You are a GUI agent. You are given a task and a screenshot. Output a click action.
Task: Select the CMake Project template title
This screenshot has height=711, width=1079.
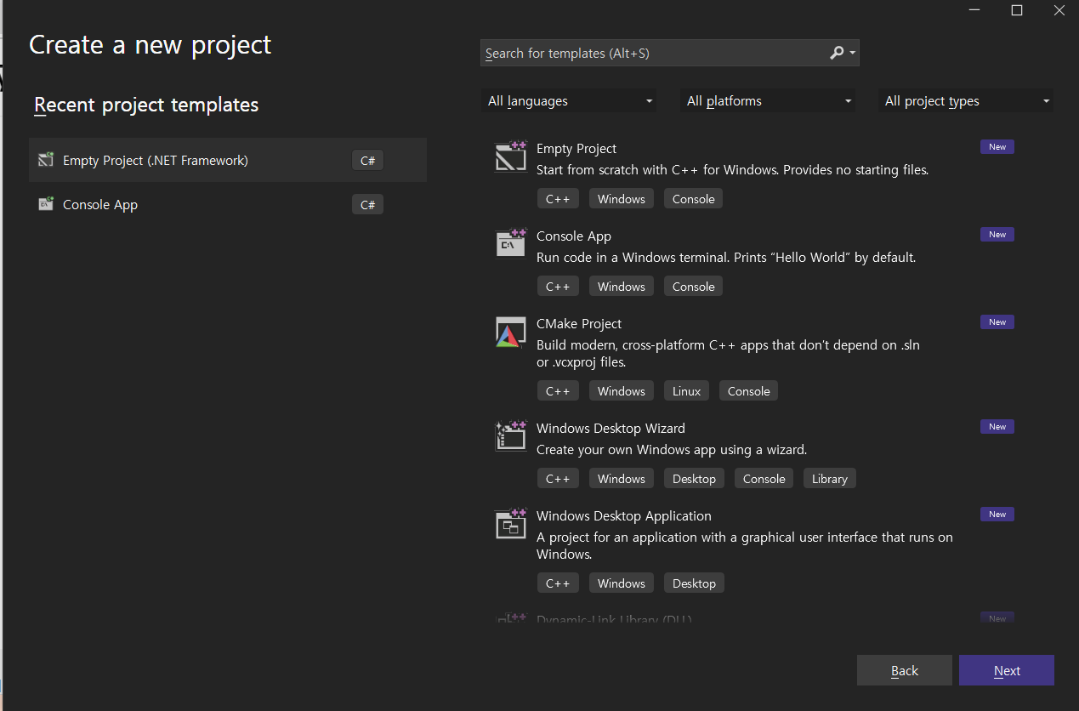[x=579, y=323]
